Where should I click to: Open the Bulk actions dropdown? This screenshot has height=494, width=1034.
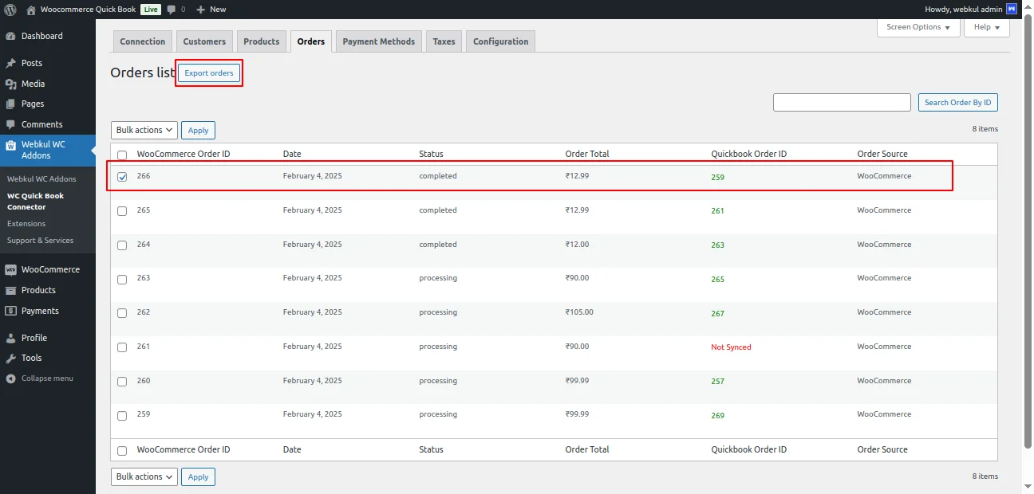[144, 130]
